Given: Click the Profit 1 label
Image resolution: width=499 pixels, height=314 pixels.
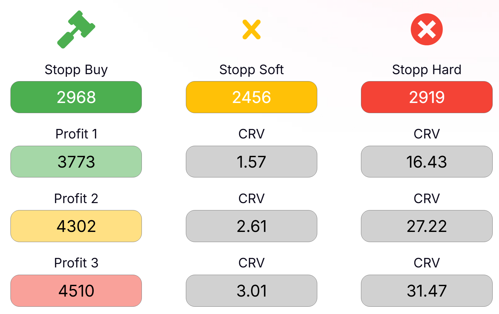Looking at the screenshot, I should (76, 134).
